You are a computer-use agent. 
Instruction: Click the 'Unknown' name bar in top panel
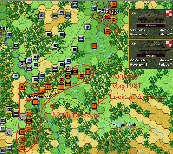click(151, 26)
